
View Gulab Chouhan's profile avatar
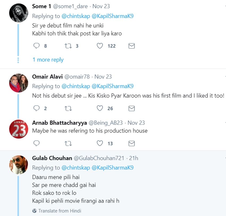click(19, 164)
